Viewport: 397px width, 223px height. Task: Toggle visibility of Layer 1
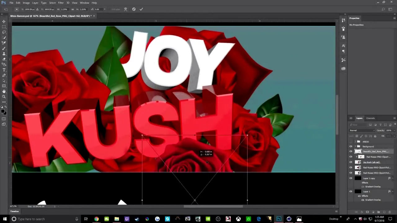pos(351,191)
